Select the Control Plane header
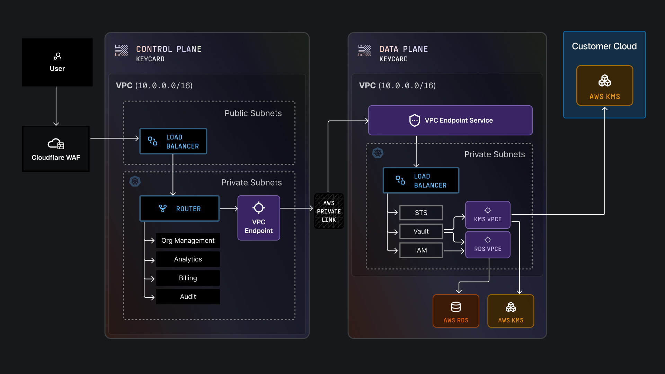This screenshot has height=374, width=665. click(x=169, y=49)
